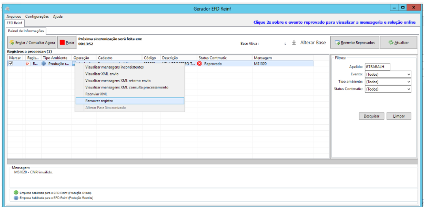Open the Configurações menu

point(37,16)
